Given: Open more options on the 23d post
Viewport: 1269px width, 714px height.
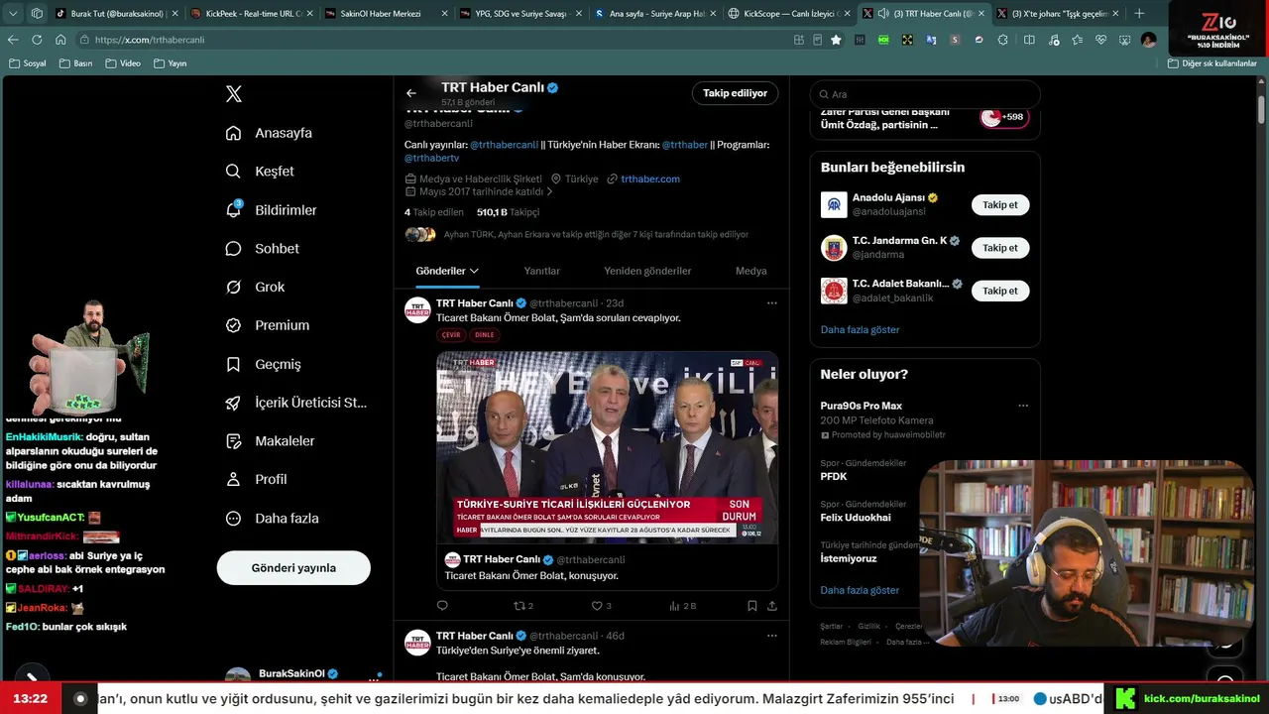Looking at the screenshot, I should [x=772, y=302].
